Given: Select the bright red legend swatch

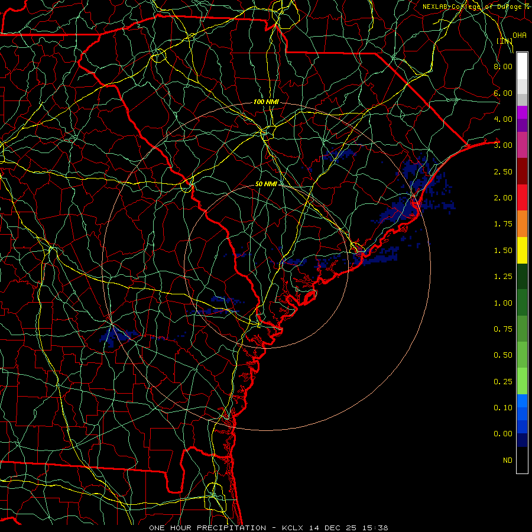Looking at the screenshot, I should (x=522, y=197).
